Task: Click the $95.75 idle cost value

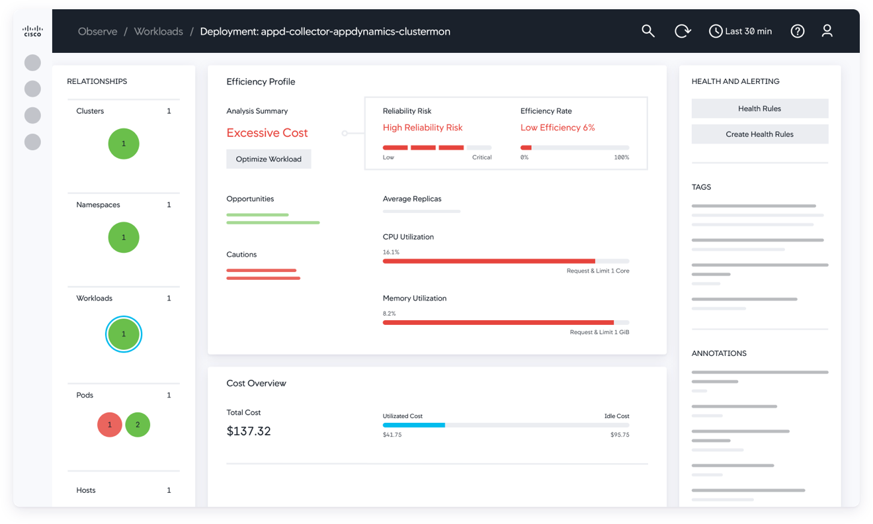Action: click(620, 435)
